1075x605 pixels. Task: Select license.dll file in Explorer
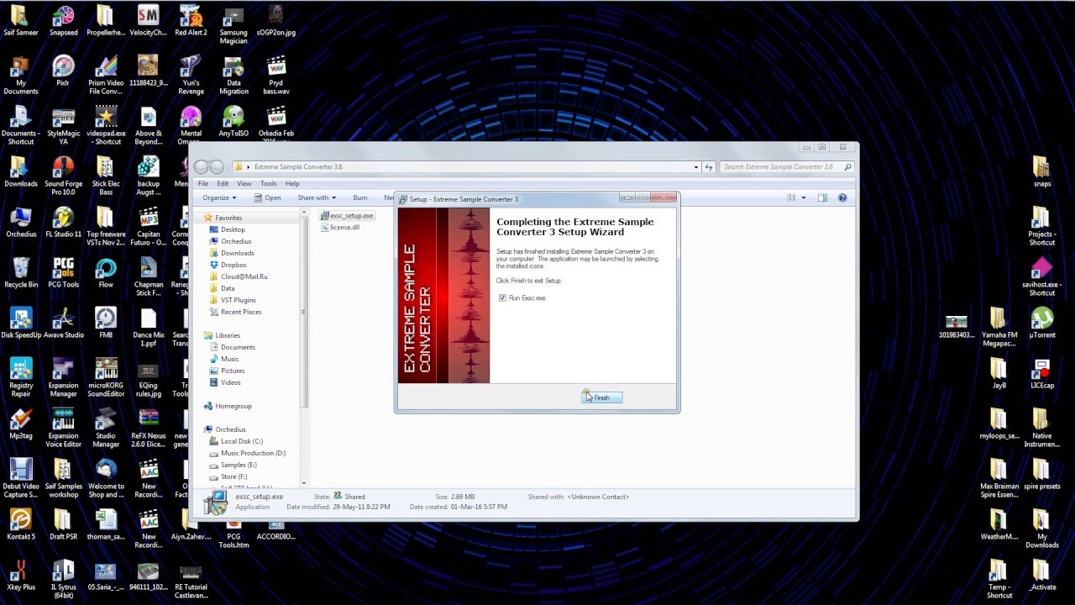tap(340, 228)
